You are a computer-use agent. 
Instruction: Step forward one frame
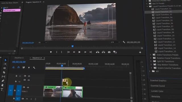click(x=85, y=52)
